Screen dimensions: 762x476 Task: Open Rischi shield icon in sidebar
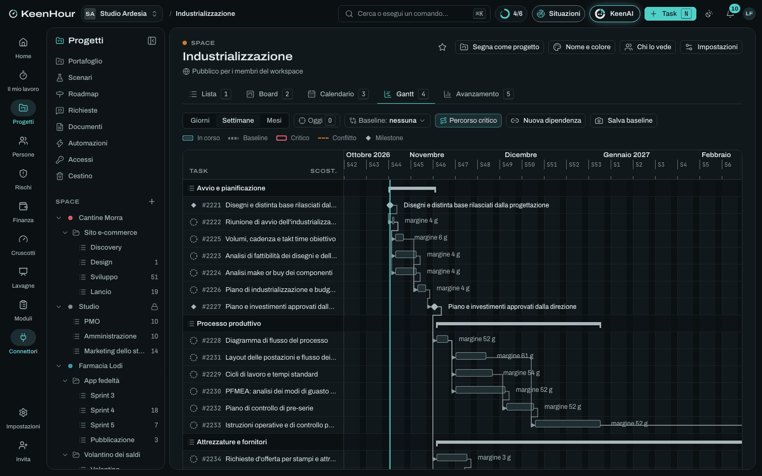point(23,173)
